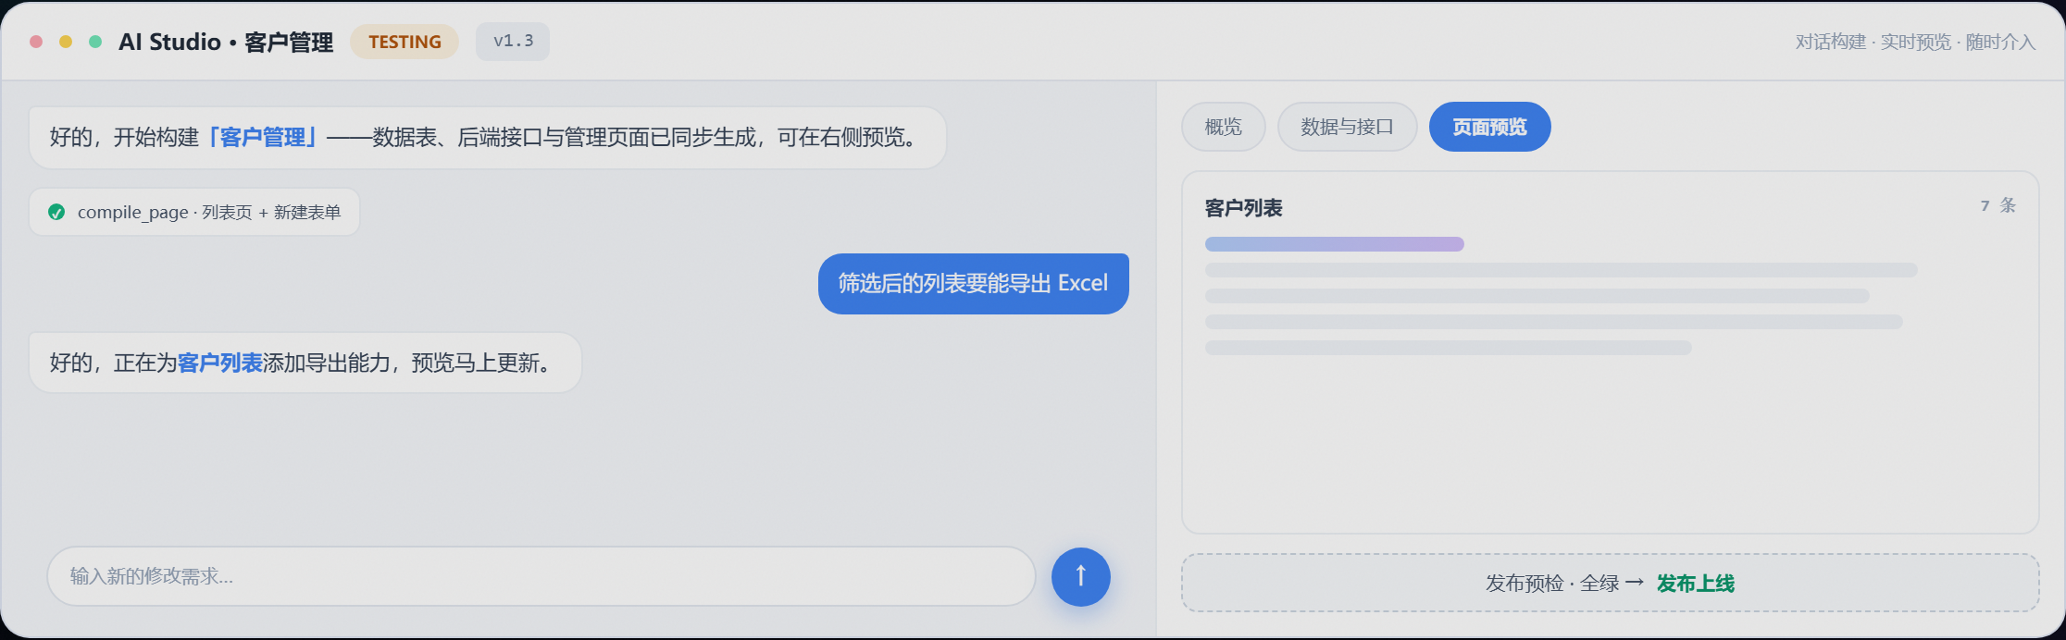Viewport: 2066px width, 640px height.
Task: Click the blue 「客户管理」 link in chat
Action: [x=263, y=138]
